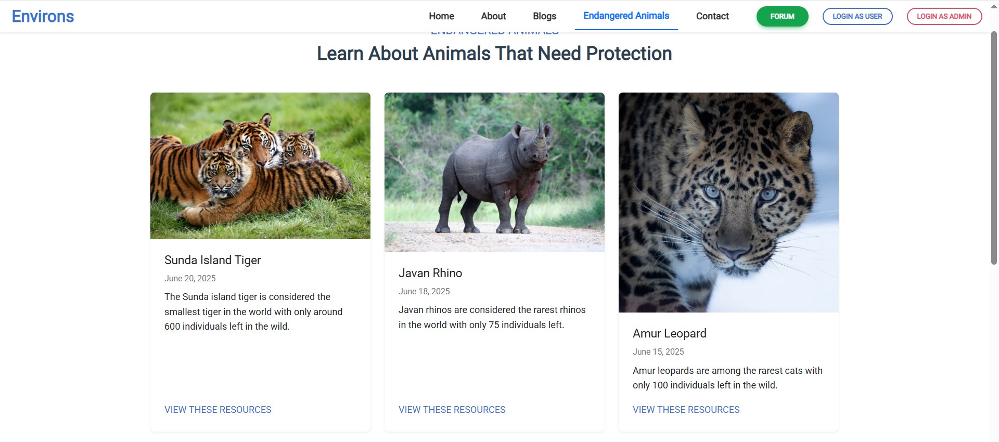This screenshot has height=442, width=999.
Task: Open the Contact page
Action: coord(712,16)
